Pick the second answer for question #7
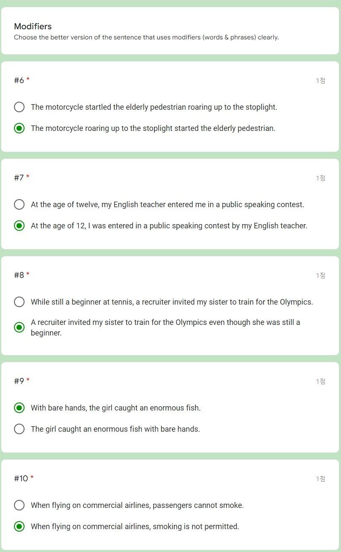Image resolution: width=341 pixels, height=552 pixels. (x=19, y=226)
